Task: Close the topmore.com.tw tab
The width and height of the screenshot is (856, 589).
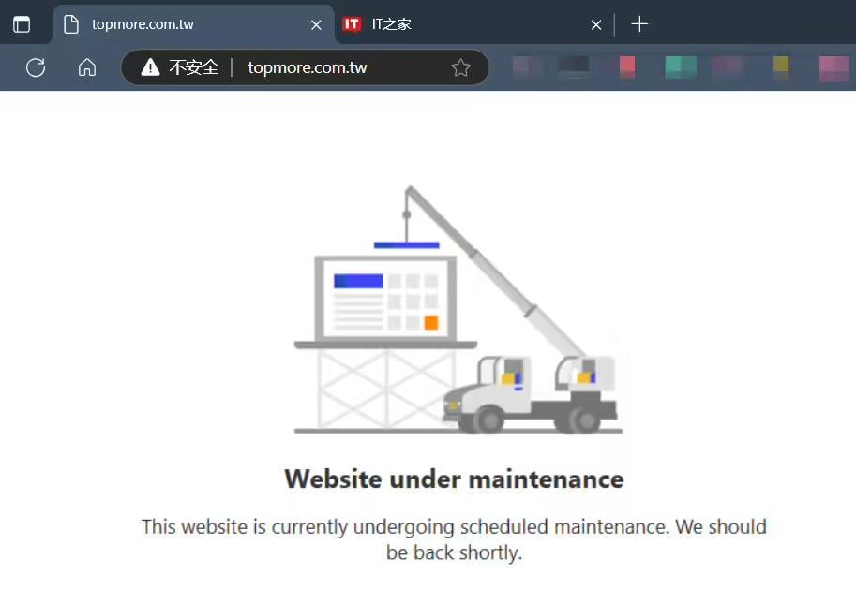Action: (316, 25)
